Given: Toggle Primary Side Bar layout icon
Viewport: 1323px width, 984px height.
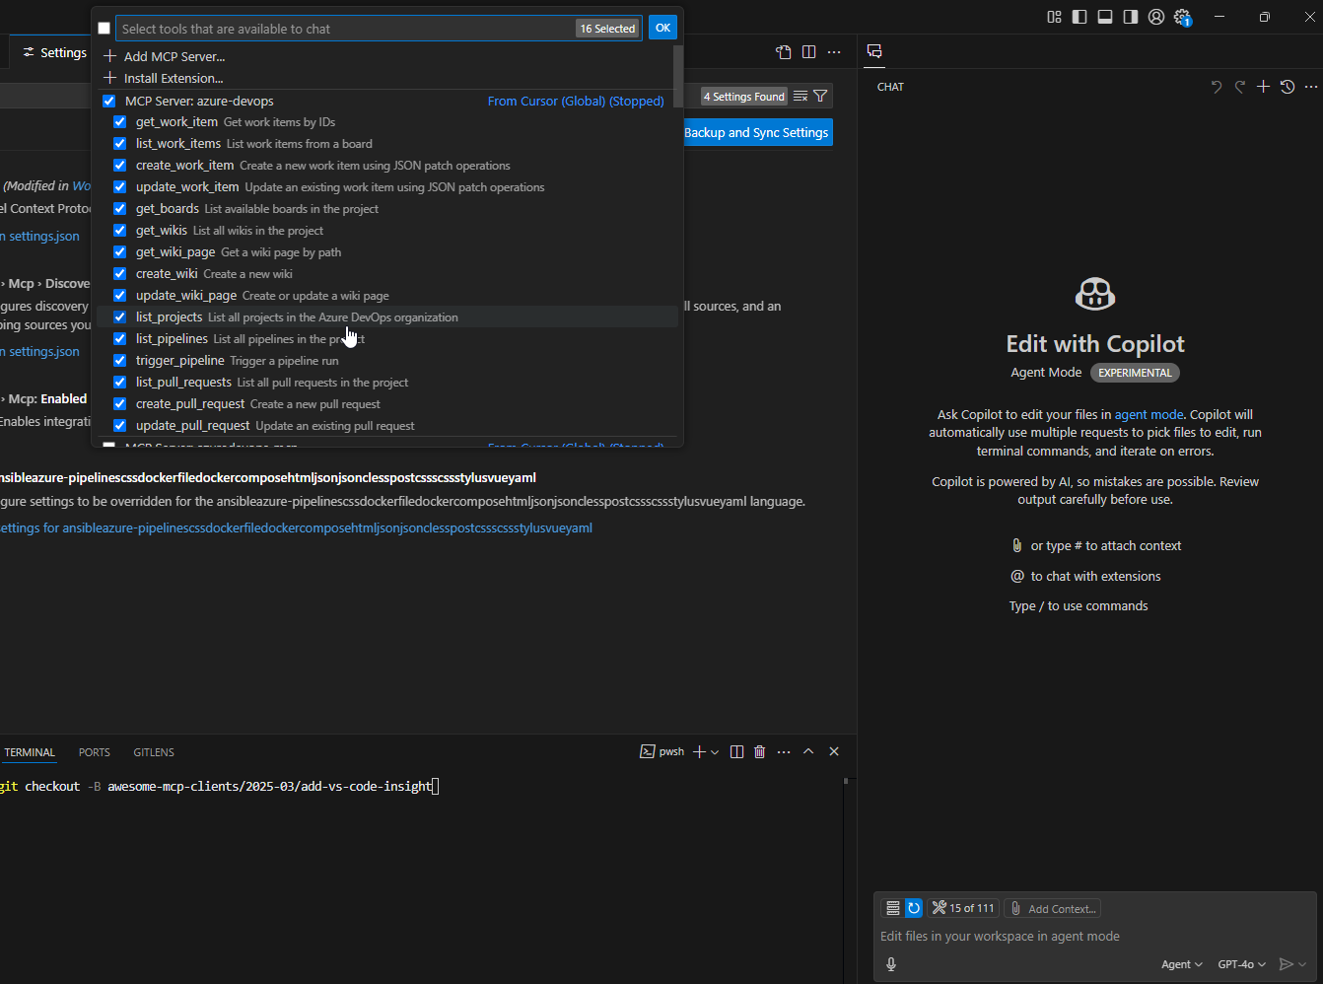Looking at the screenshot, I should (1079, 17).
